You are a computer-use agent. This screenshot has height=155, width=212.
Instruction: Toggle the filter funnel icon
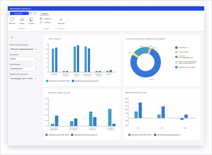pos(12,38)
